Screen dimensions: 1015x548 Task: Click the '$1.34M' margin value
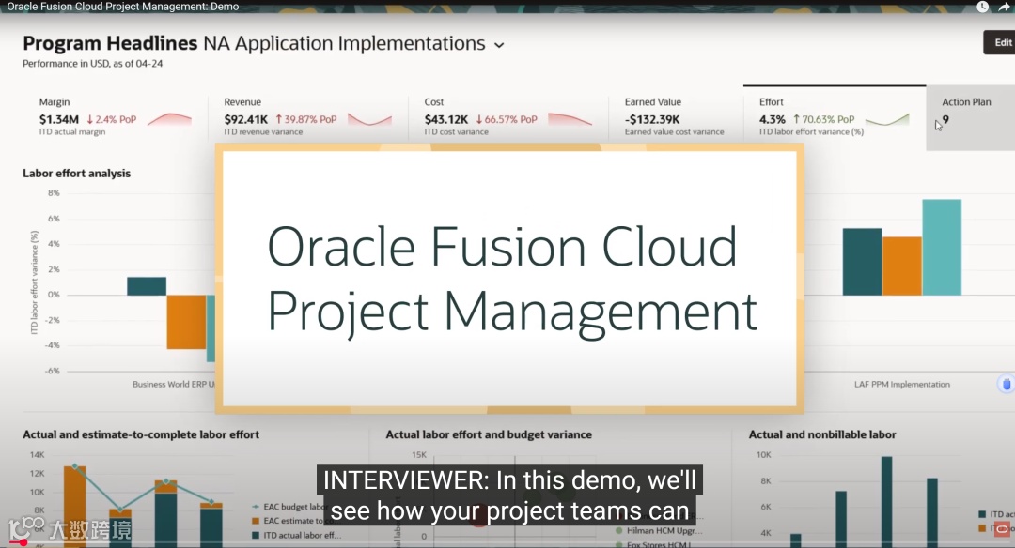coord(59,119)
